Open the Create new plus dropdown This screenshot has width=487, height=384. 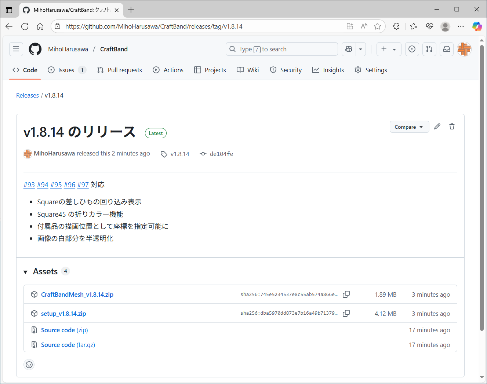pyautogui.click(x=389, y=49)
